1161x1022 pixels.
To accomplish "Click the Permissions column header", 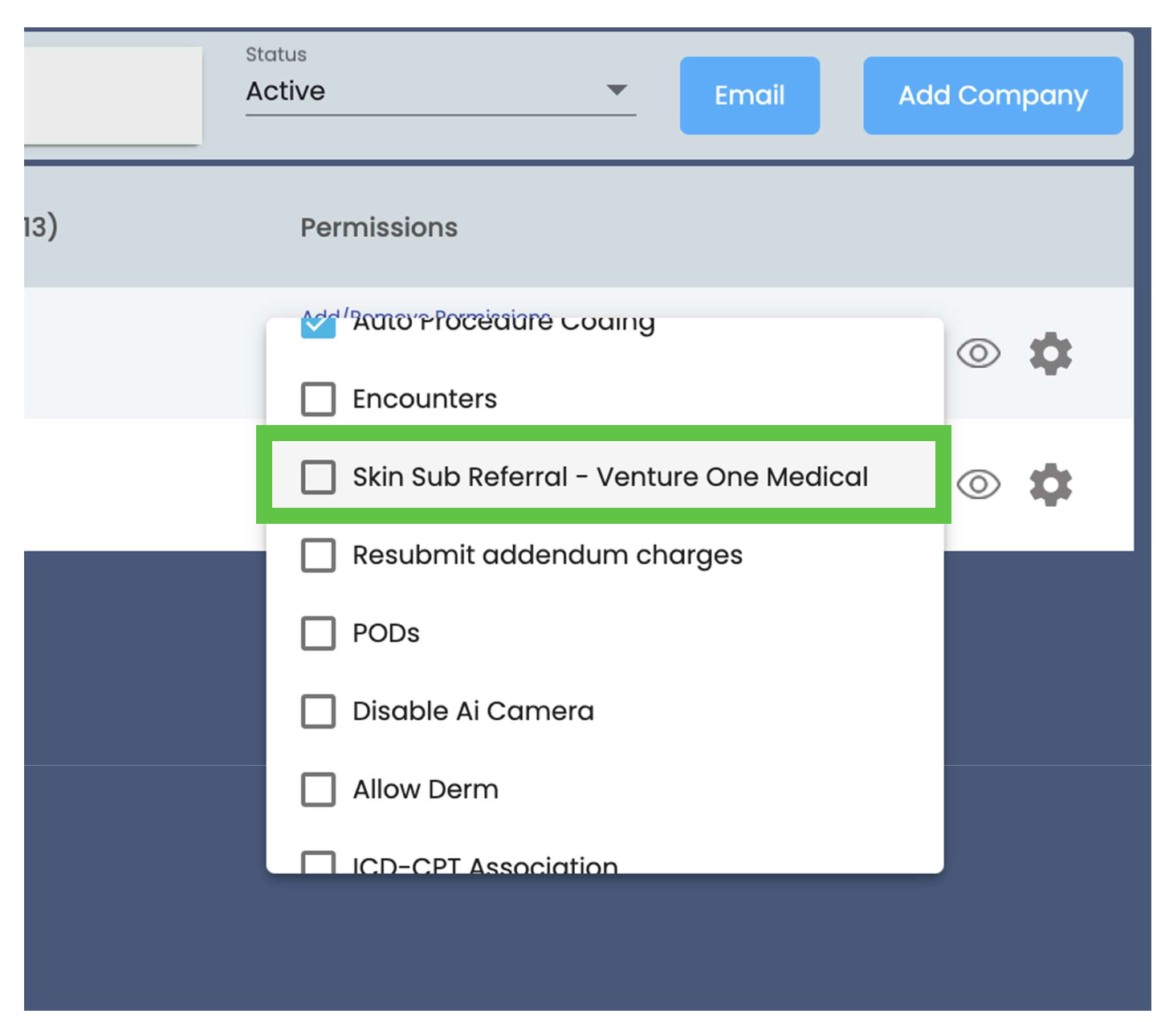I will pos(378,227).
